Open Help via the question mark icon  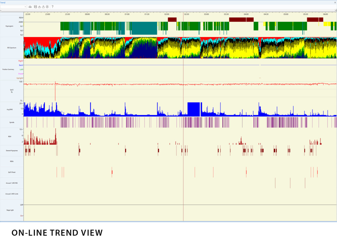[53, 7]
